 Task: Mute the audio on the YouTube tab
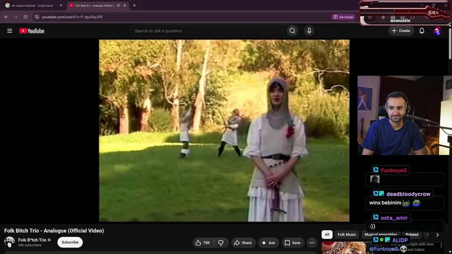coord(118,5)
